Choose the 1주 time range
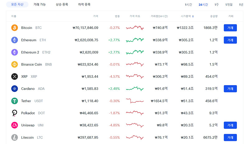This screenshot has width=249, height=144. click(217, 5)
